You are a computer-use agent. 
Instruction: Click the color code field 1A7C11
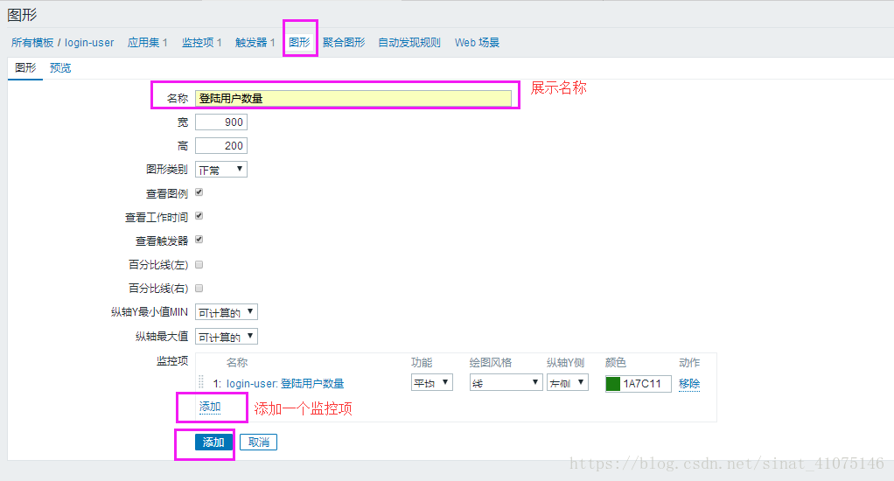point(646,384)
